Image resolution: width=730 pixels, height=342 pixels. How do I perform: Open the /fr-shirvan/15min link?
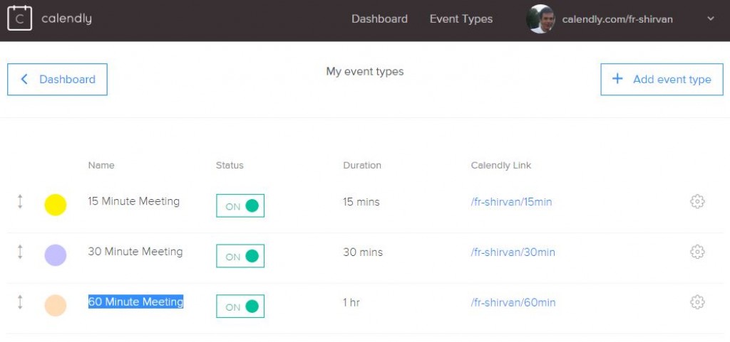511,202
